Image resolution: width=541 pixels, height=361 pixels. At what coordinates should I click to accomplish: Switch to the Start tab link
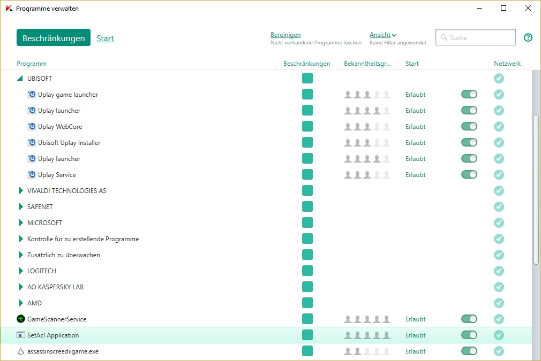click(105, 38)
